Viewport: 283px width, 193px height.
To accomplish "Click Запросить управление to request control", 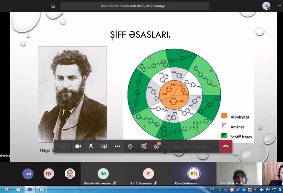I will (191, 146).
